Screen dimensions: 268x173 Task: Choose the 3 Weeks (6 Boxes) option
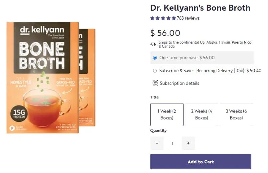tap(236, 114)
